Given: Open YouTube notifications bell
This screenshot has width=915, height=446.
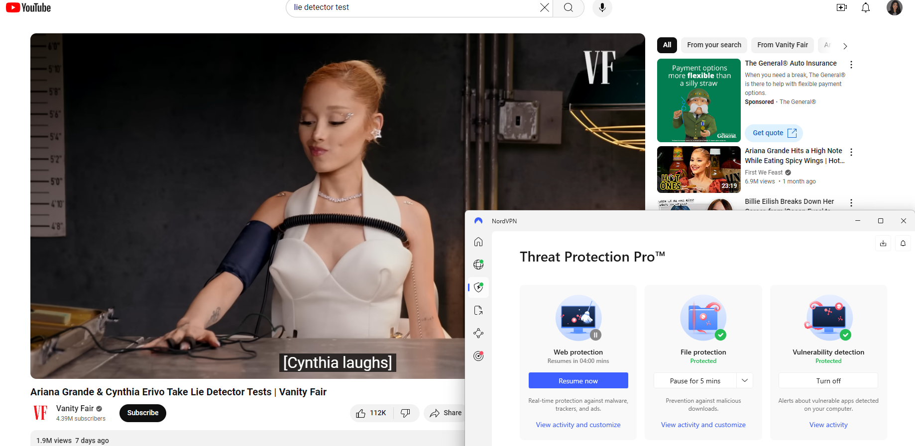Looking at the screenshot, I should click(866, 7).
